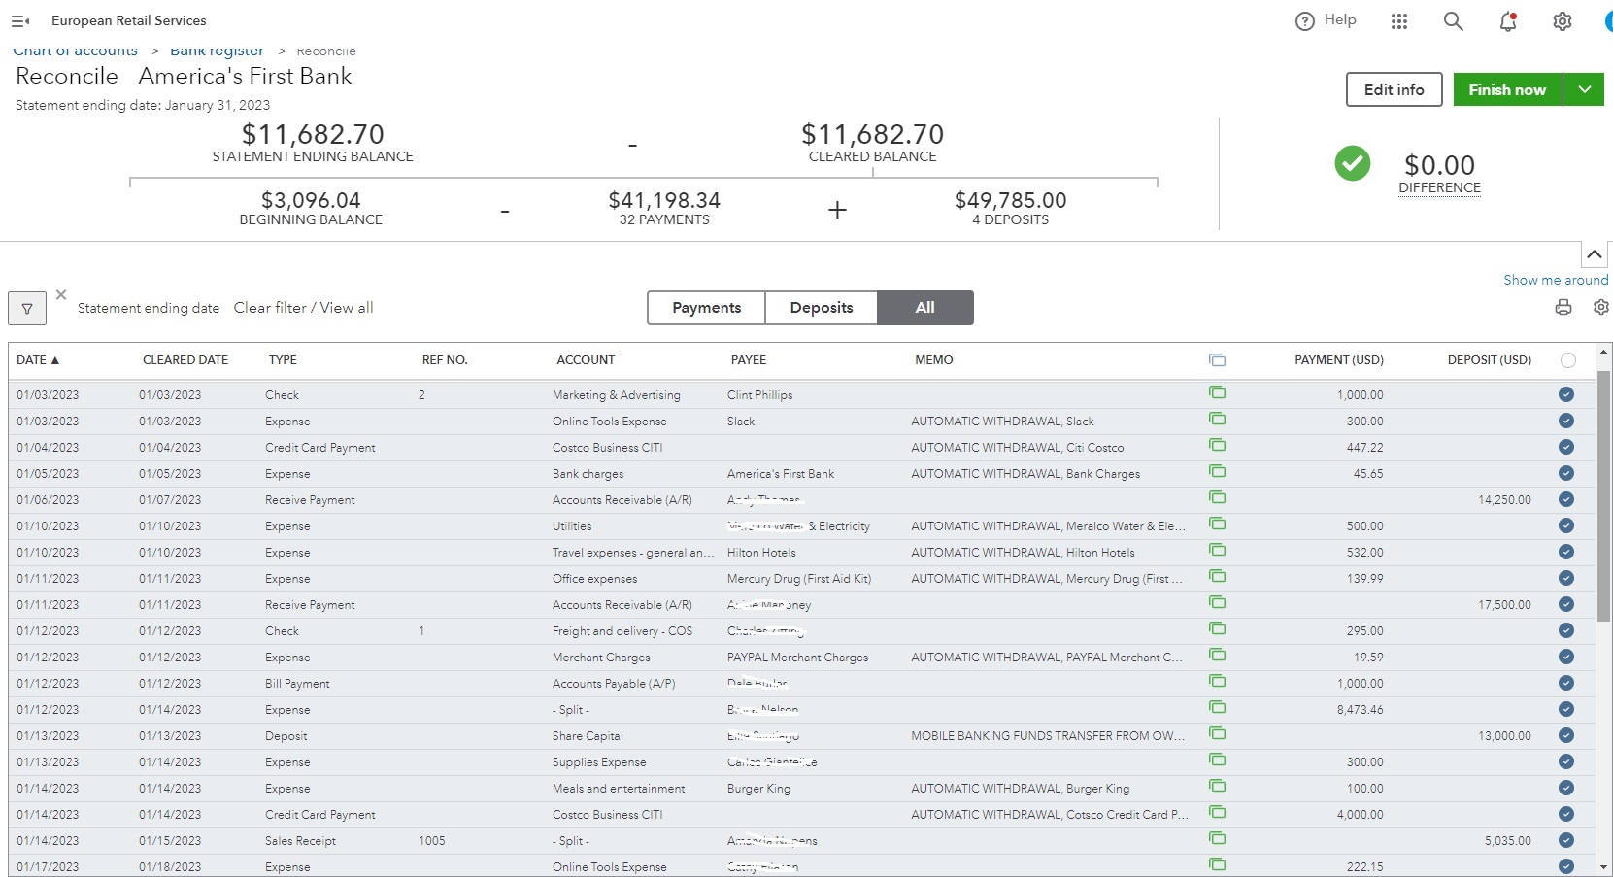The height and width of the screenshot is (877, 1613).
Task: Toggle the select-all circle in the table header
Action: coord(1567,360)
